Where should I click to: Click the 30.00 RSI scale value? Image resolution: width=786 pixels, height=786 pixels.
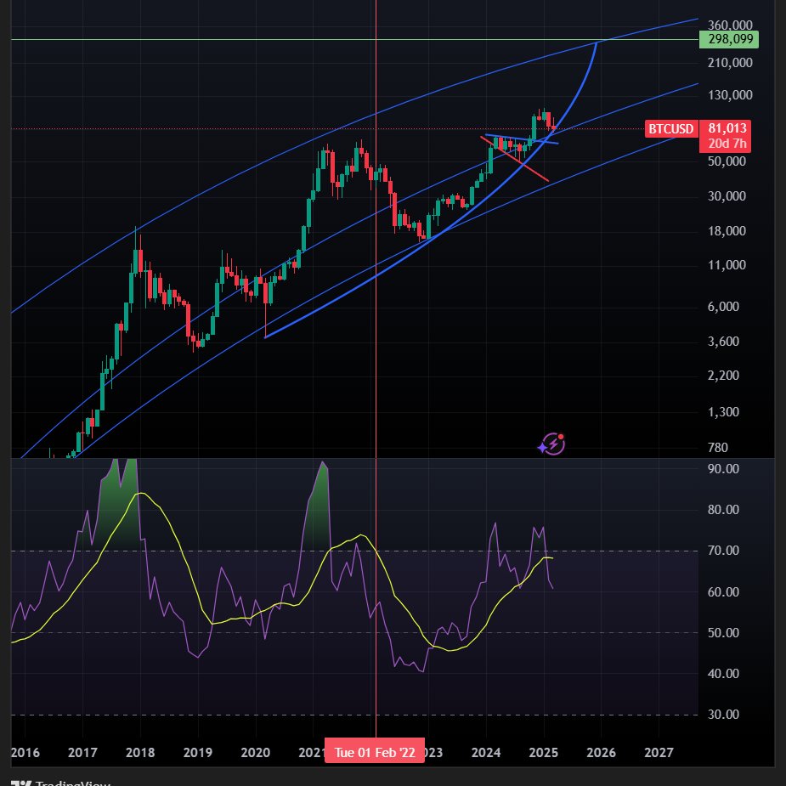pos(723,715)
